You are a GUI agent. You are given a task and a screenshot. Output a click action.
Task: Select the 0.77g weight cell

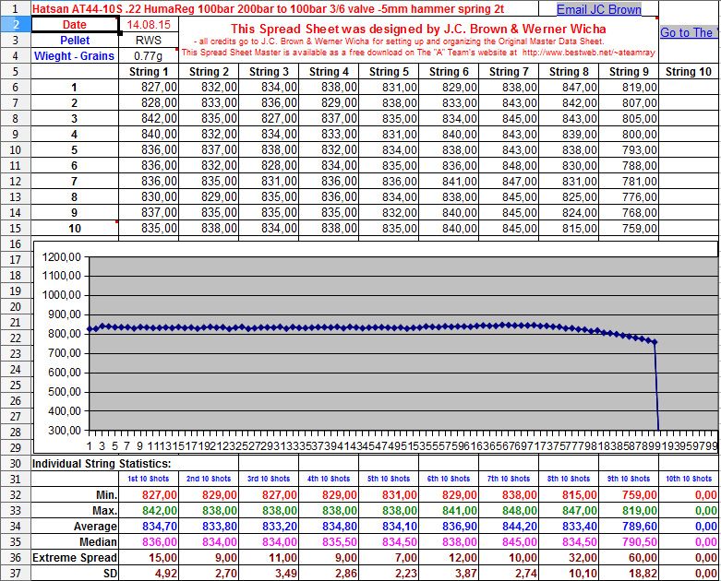click(x=149, y=56)
